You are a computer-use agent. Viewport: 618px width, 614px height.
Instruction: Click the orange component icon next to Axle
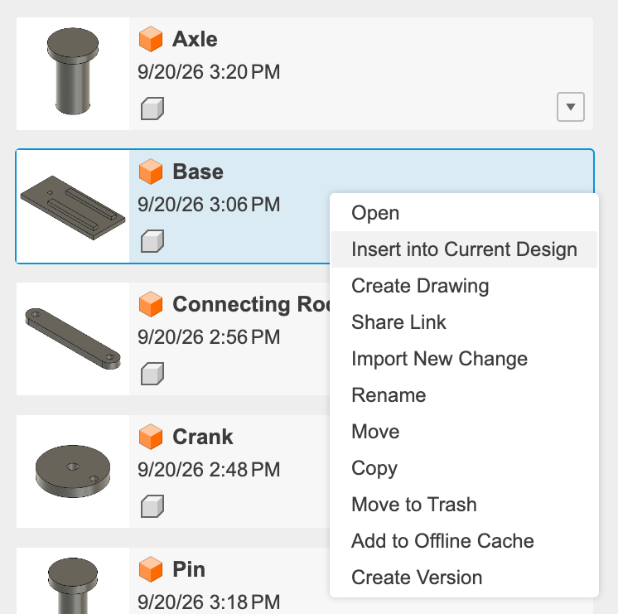click(151, 39)
